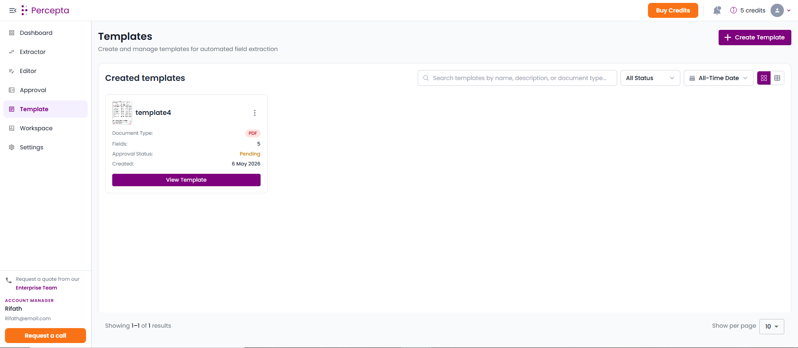This screenshot has width=798, height=348.
Task: Navigate to Approval
Action: pyautogui.click(x=45, y=90)
